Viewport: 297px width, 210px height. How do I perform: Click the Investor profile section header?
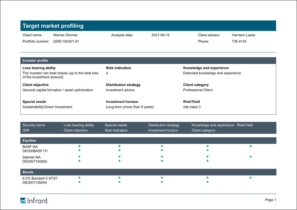(x=35, y=61)
